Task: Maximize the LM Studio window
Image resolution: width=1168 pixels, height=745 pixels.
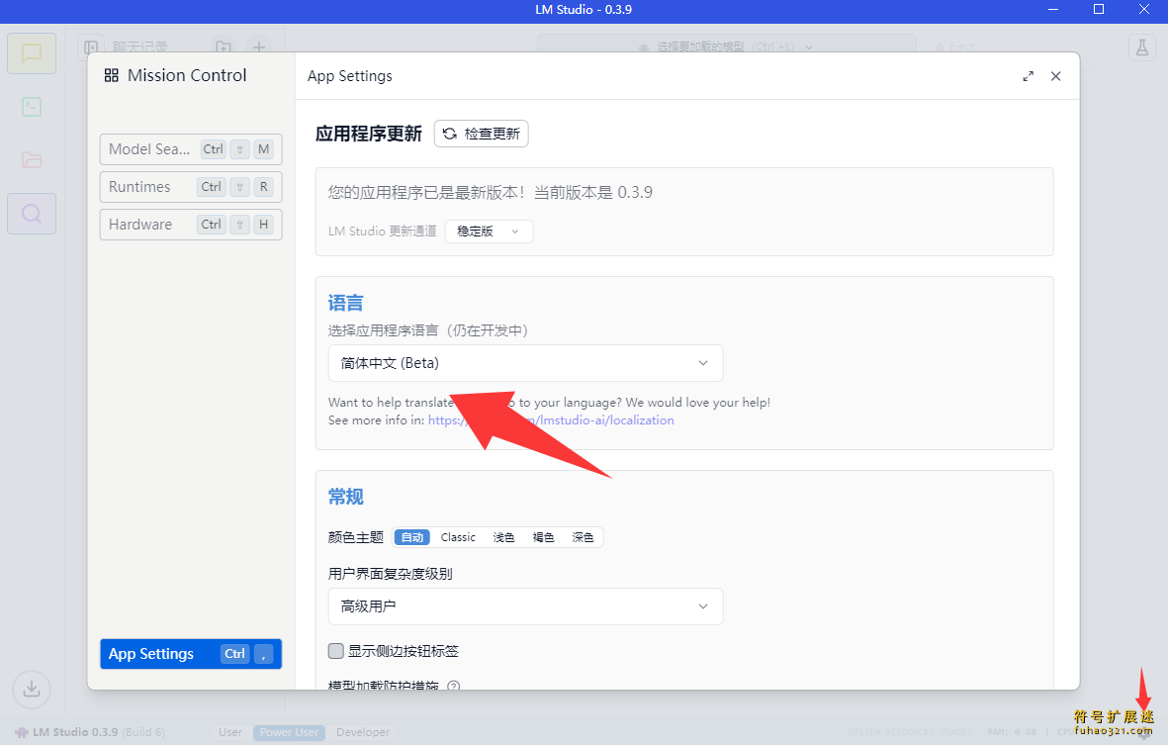Action: (1099, 10)
